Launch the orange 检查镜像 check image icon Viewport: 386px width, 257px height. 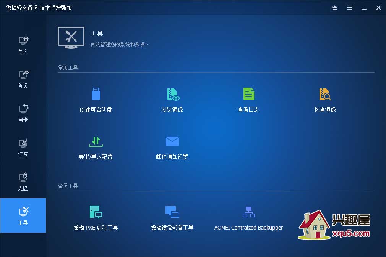pyautogui.click(x=325, y=94)
